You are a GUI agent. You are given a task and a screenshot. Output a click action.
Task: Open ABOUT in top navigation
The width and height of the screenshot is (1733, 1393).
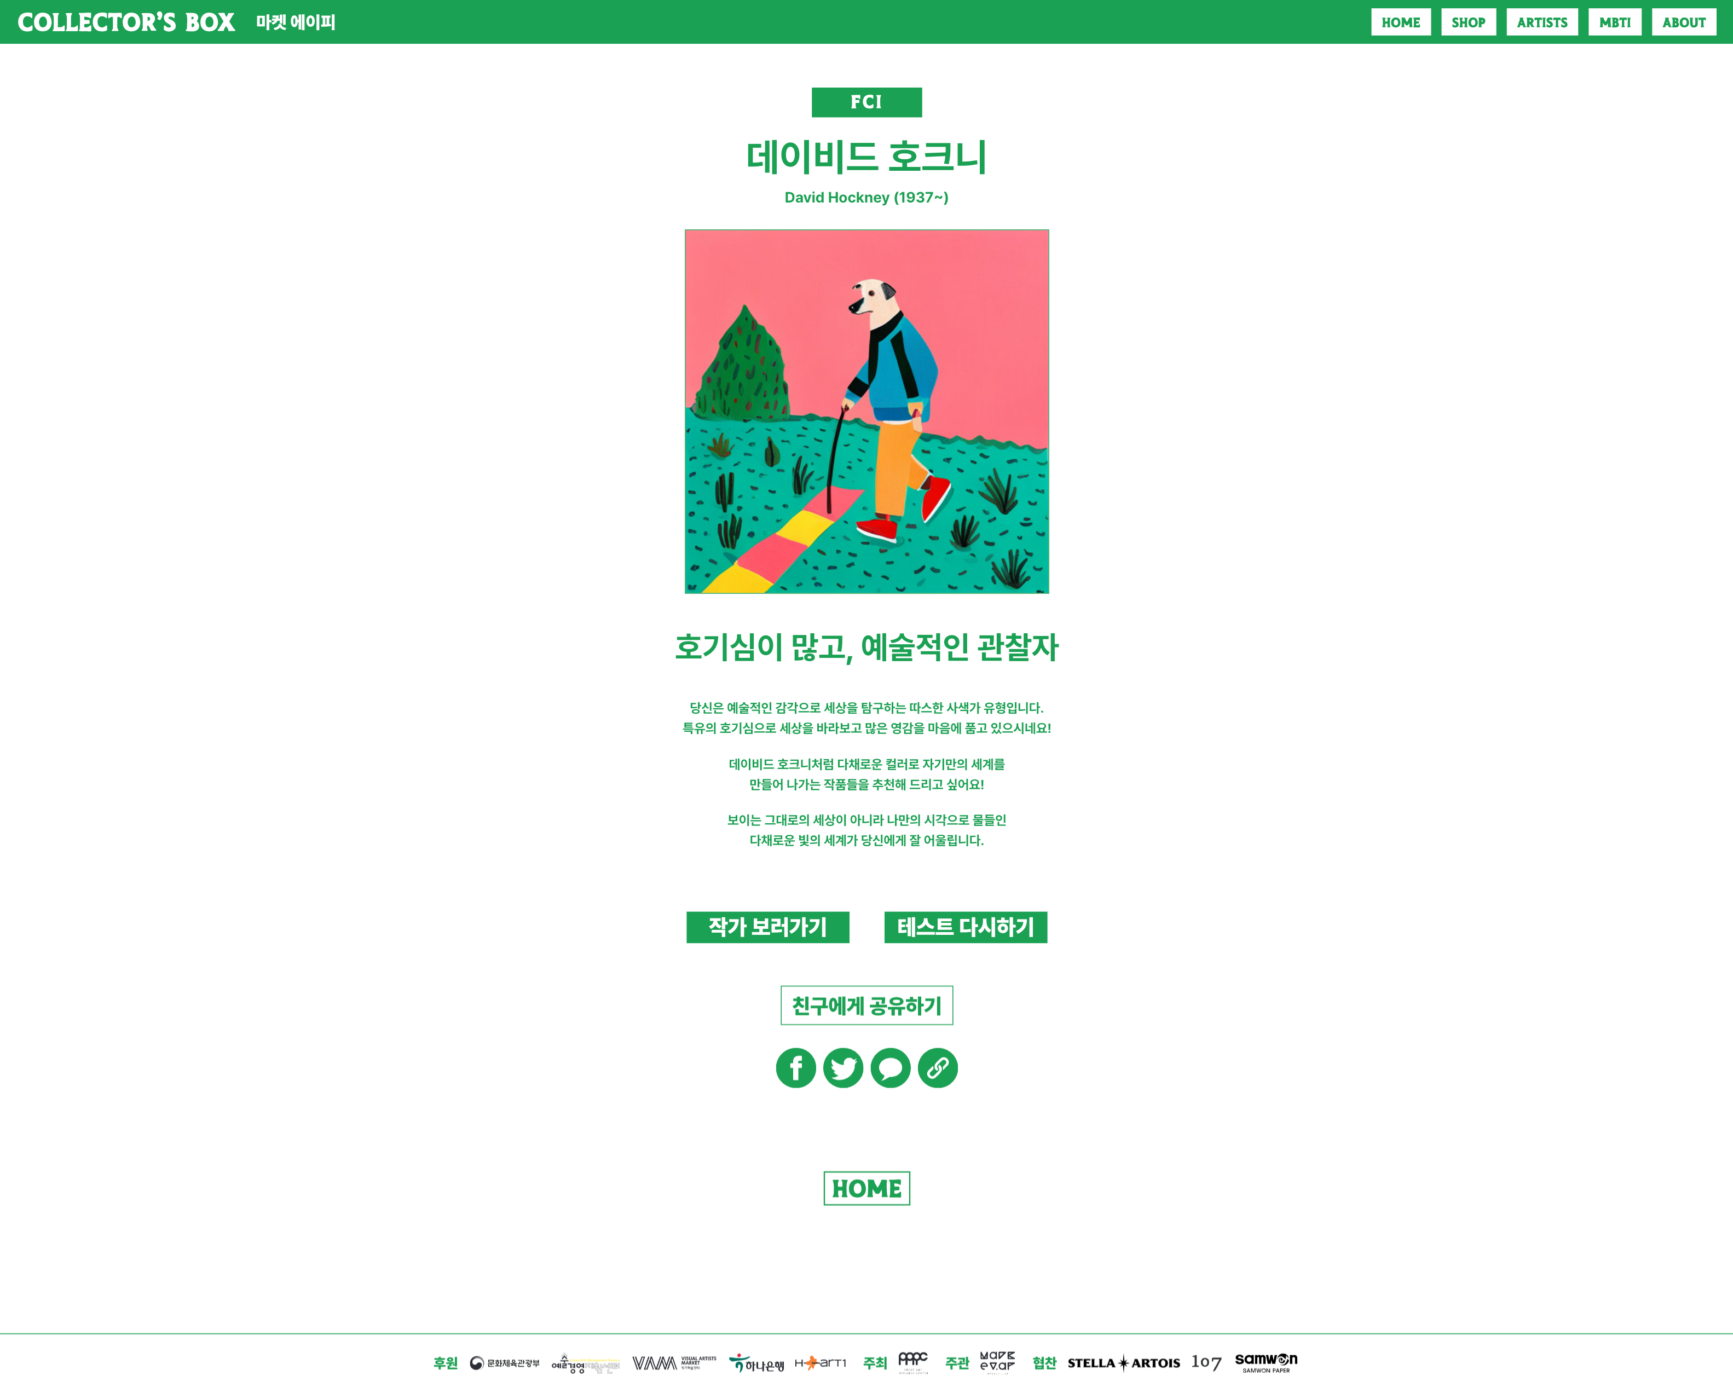[x=1684, y=22]
